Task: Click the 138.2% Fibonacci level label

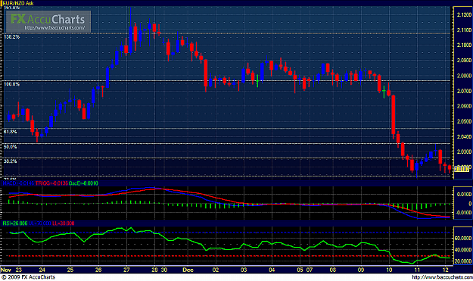Action: pos(12,37)
